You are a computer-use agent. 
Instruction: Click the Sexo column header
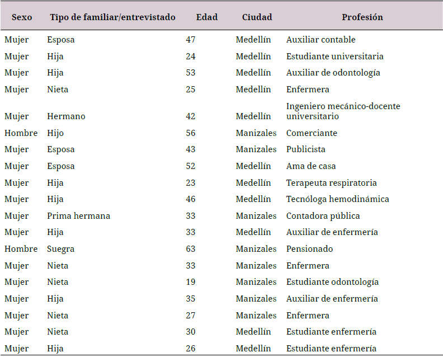(x=22, y=17)
